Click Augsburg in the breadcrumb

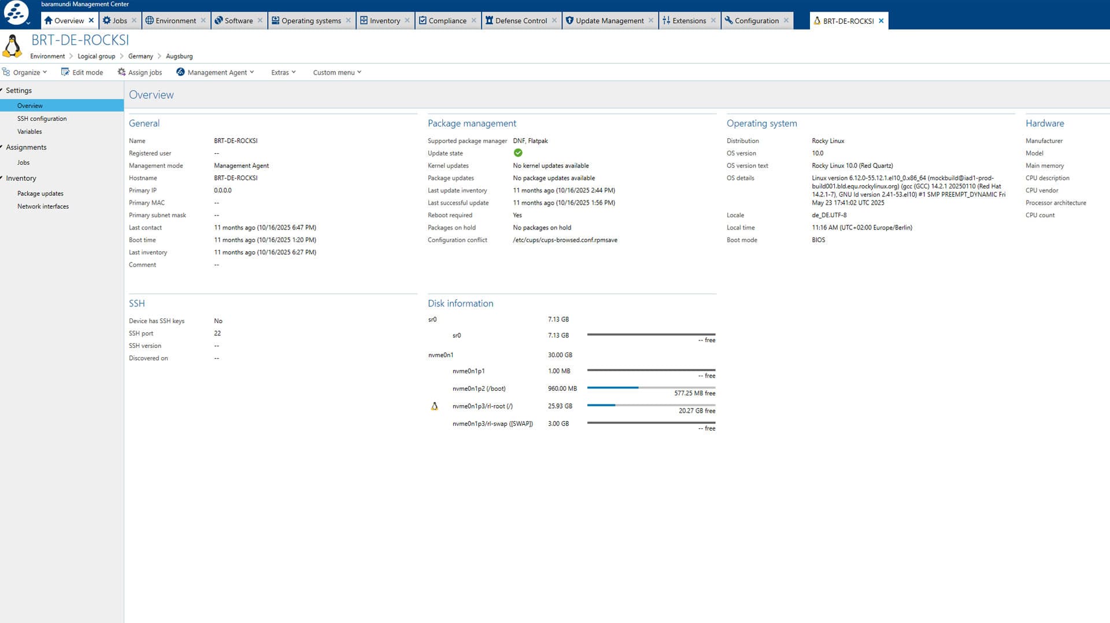[x=179, y=56]
